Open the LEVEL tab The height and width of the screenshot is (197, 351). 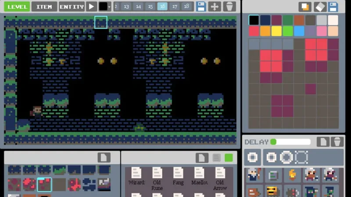coord(17,7)
